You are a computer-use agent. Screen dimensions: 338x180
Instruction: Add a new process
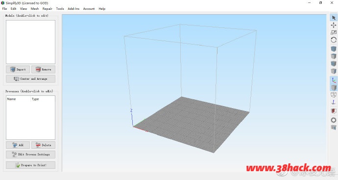(18, 145)
